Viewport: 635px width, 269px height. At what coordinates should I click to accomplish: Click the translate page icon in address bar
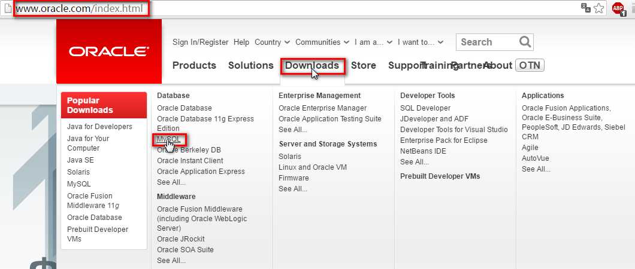[586, 8]
